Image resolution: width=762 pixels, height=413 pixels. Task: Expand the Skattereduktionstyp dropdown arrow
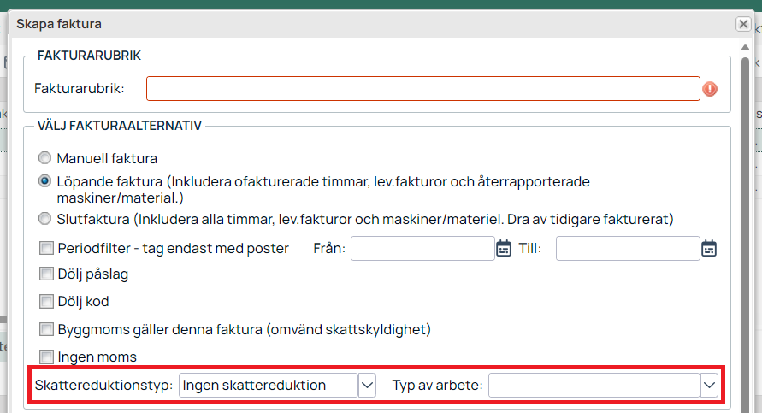click(368, 386)
